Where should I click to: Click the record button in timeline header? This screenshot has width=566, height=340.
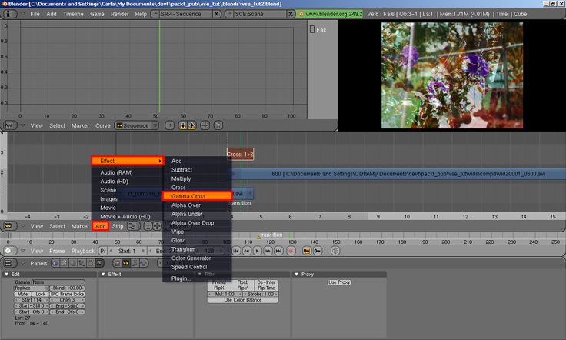tap(291, 251)
